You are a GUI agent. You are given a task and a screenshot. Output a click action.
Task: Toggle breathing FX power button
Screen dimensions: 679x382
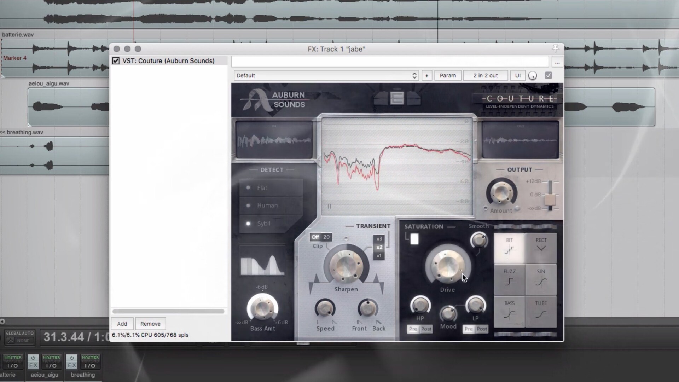tap(72, 358)
